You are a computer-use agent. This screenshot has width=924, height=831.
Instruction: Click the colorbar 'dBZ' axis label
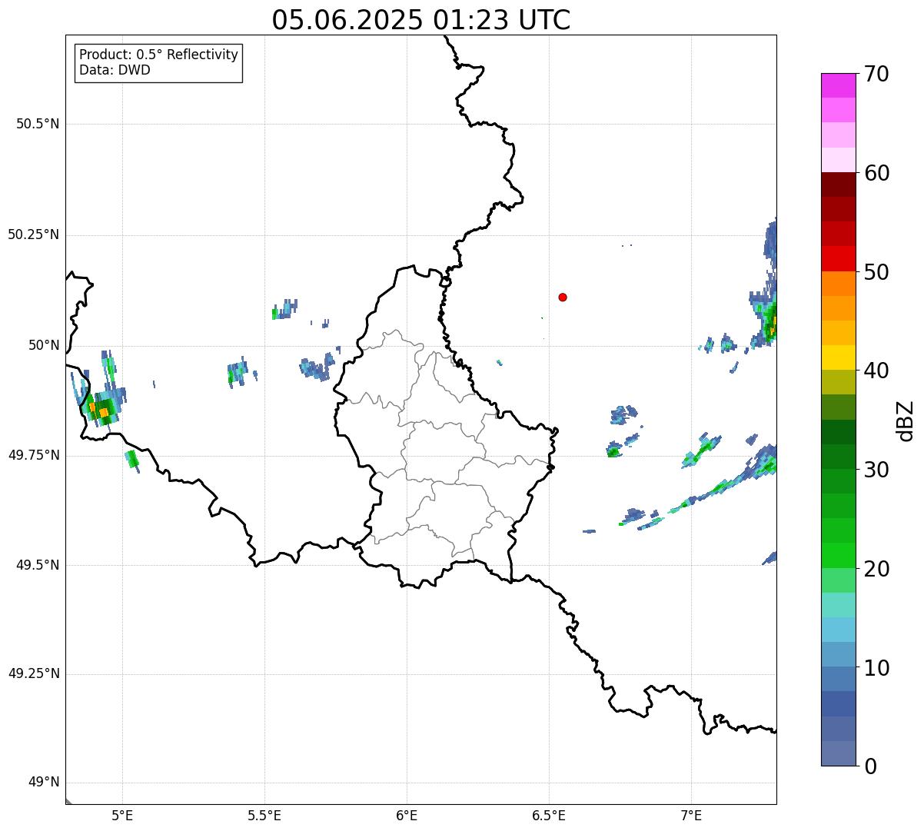coord(906,420)
